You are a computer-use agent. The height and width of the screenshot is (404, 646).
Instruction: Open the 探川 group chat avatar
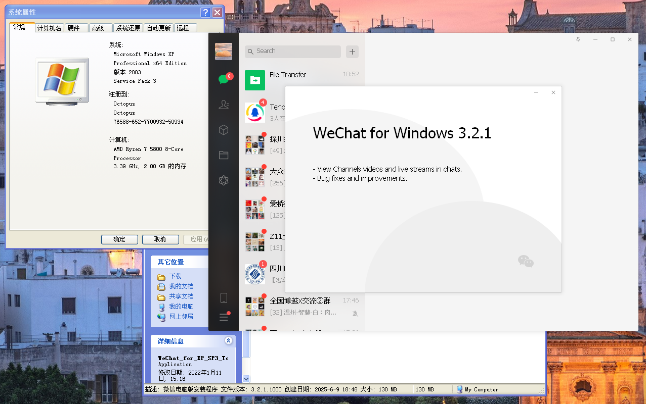click(x=255, y=145)
